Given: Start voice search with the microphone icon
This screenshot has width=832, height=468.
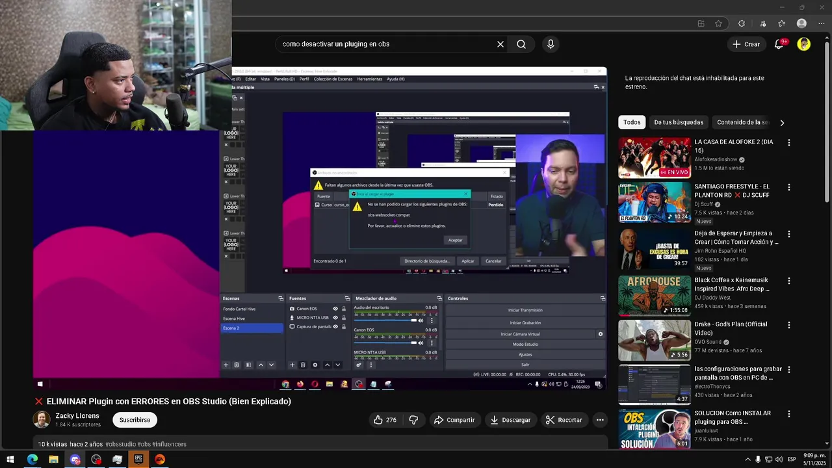Looking at the screenshot, I should [x=551, y=44].
